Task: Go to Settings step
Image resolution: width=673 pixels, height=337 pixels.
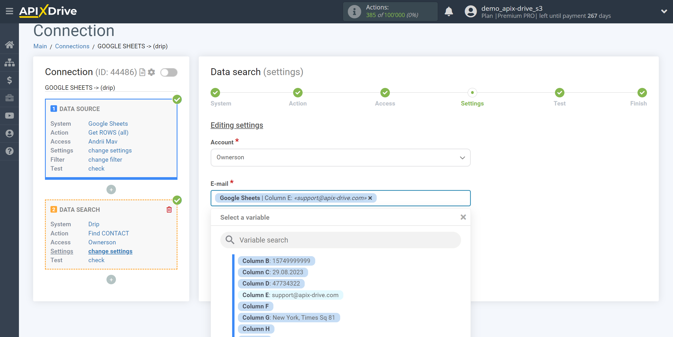Action: click(x=472, y=93)
